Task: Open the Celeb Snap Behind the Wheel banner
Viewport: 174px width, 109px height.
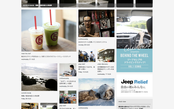Action: 135,41
